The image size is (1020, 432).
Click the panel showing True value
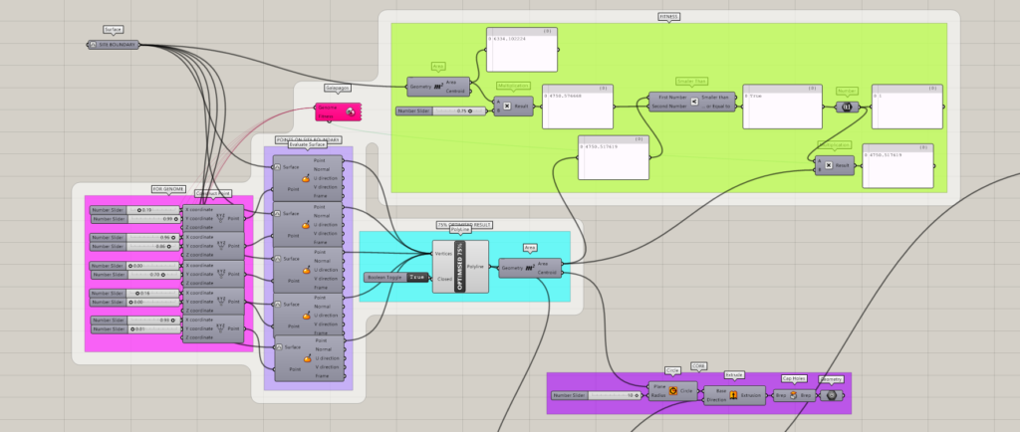pos(780,107)
